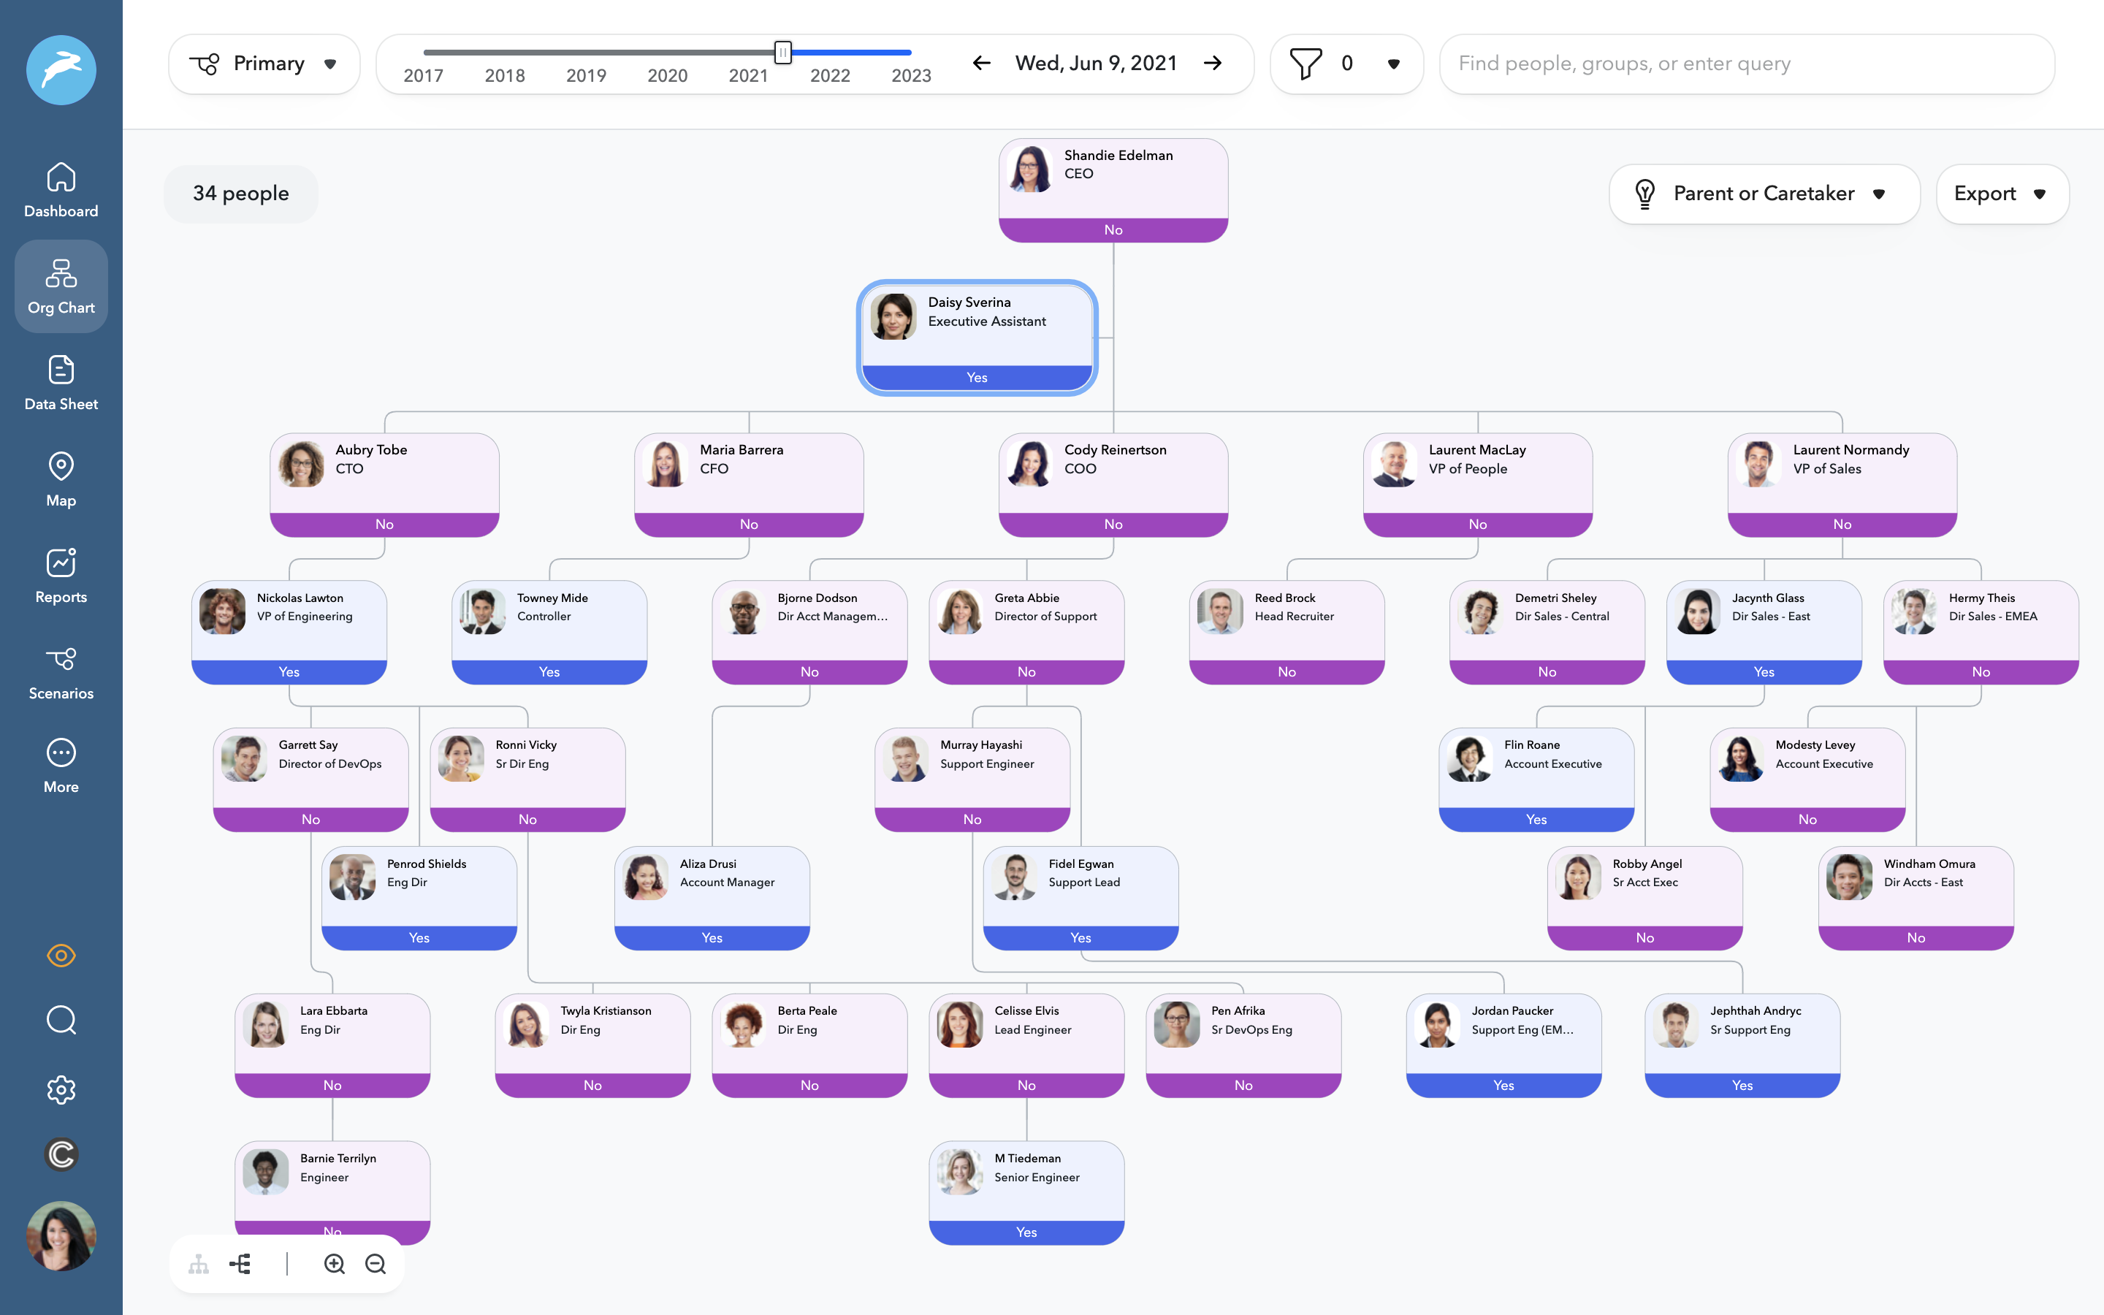The height and width of the screenshot is (1315, 2104).
Task: Open the settings gear in sidebar
Action: (61, 1090)
